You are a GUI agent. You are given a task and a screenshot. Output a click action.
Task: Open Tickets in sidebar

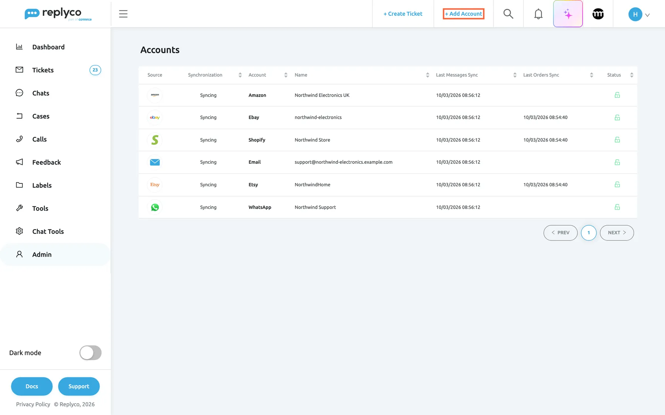(x=55, y=70)
